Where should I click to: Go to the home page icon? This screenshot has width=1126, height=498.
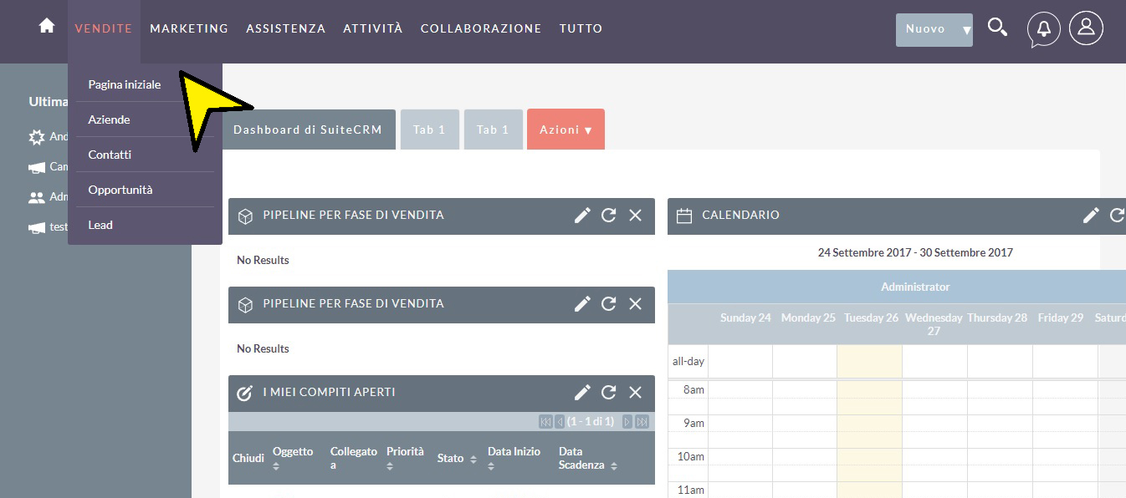click(x=47, y=26)
